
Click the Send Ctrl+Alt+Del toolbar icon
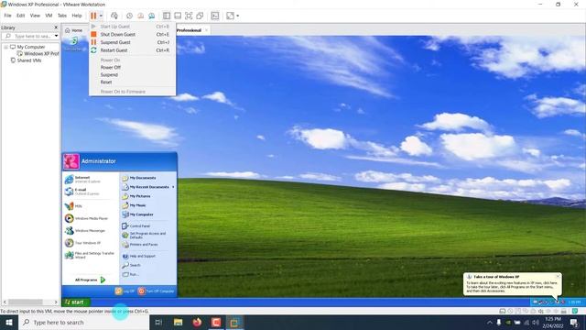point(114,16)
